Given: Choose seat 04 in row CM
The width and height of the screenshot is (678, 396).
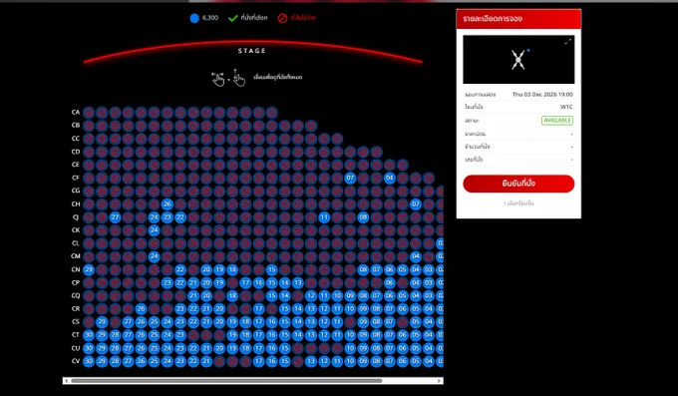Looking at the screenshot, I should [x=416, y=256].
